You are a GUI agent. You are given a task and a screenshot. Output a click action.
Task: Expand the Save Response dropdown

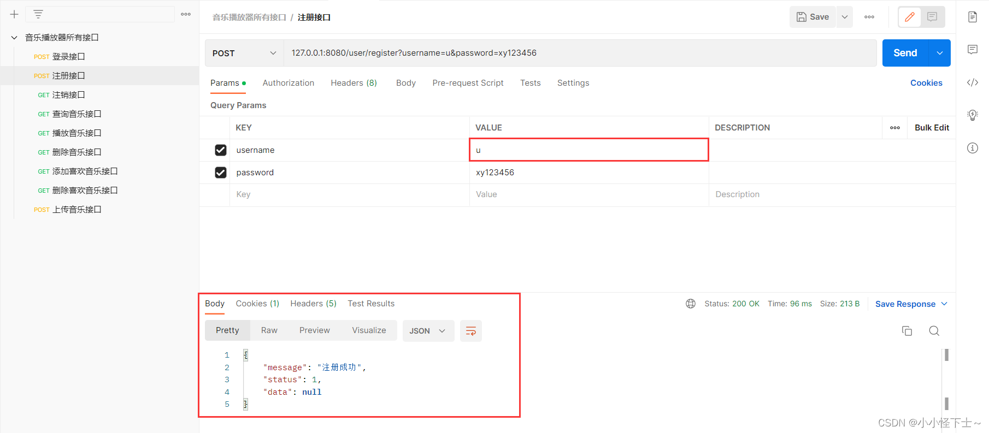point(944,304)
